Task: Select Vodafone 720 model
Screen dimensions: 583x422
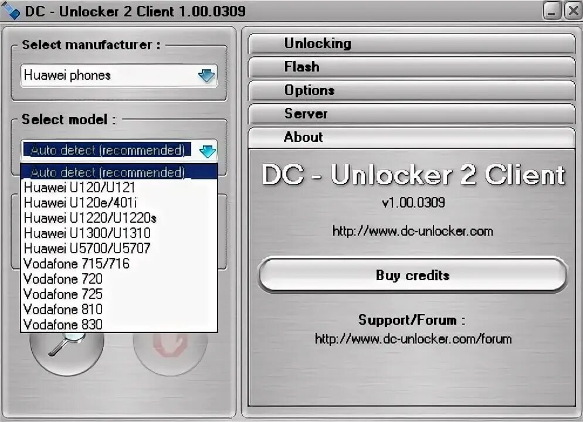Action: point(119,278)
